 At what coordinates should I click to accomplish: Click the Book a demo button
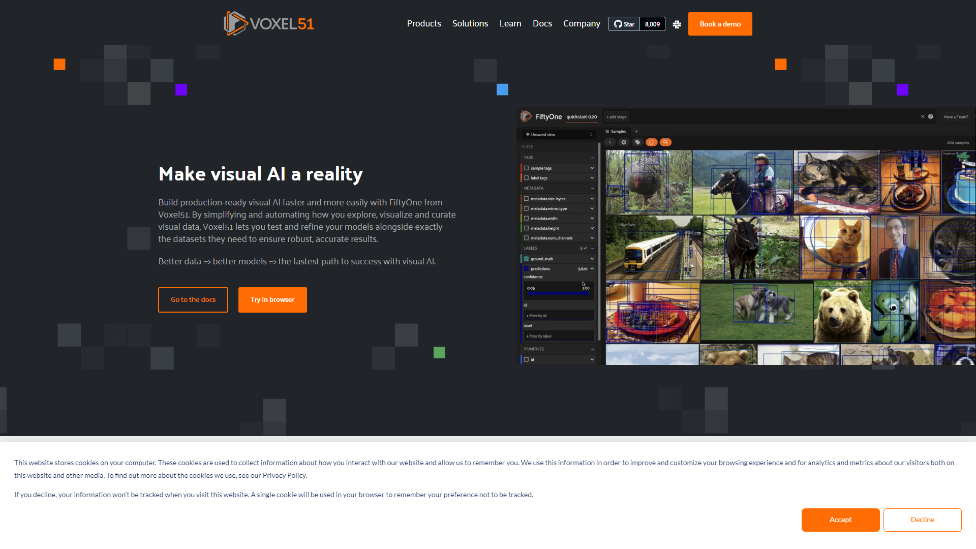click(720, 23)
